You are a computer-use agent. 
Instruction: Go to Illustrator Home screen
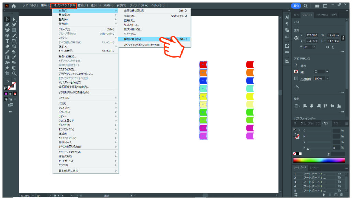click(x=14, y=6)
